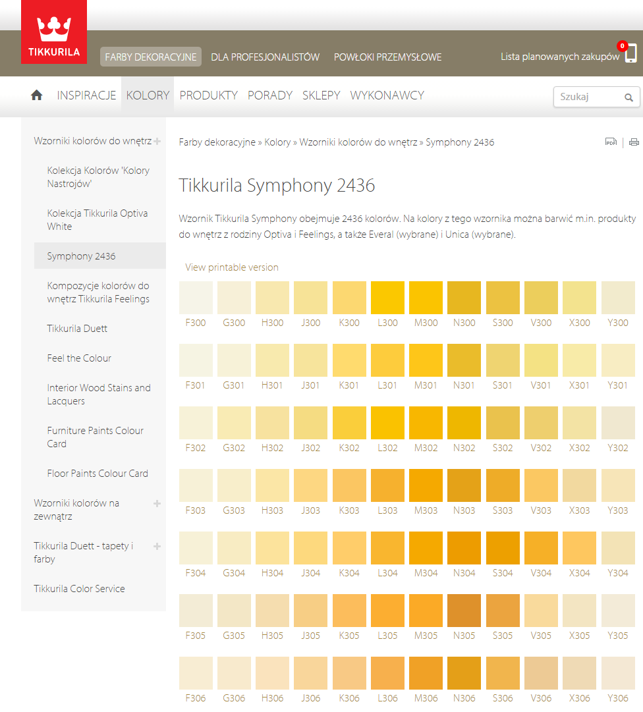The width and height of the screenshot is (643, 712).
Task: Open 'Feel the Colour' sidebar link
Action: tap(79, 358)
